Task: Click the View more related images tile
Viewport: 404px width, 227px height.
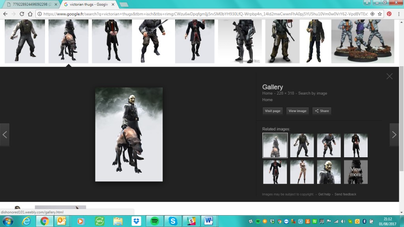Action: 355,172
